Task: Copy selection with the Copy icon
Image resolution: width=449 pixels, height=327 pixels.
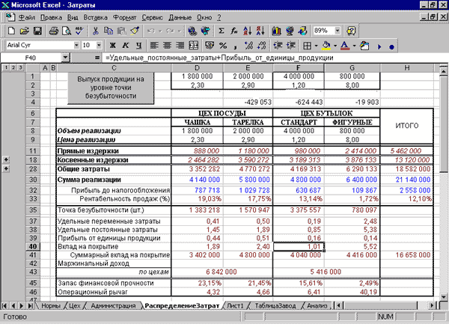Action: click(x=109, y=31)
